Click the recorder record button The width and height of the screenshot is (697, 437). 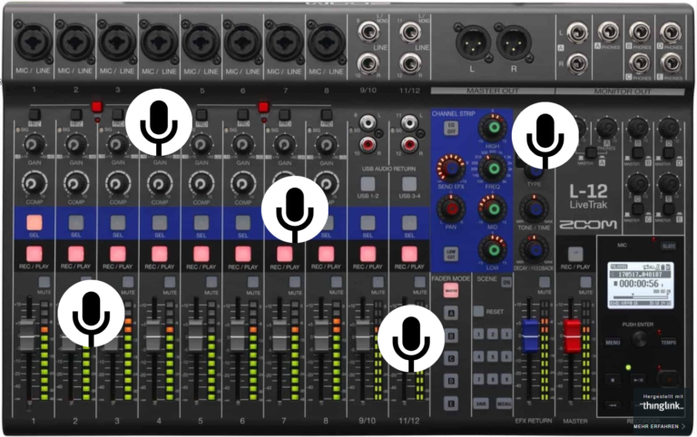coord(668,379)
